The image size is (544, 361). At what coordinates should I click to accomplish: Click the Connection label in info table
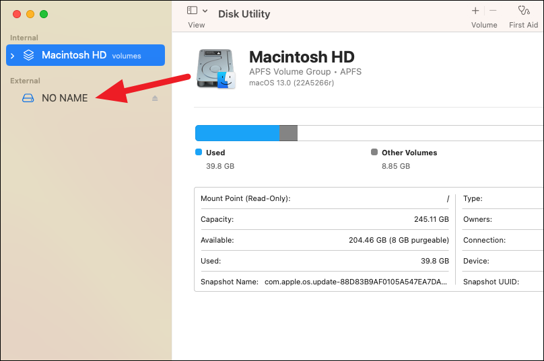click(484, 240)
